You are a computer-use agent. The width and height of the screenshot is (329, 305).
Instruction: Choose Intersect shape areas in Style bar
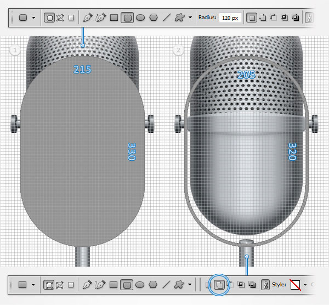click(x=241, y=285)
